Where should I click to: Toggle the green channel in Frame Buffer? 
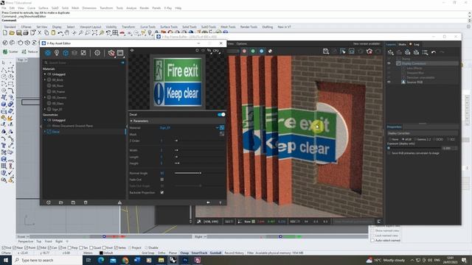point(253,51)
